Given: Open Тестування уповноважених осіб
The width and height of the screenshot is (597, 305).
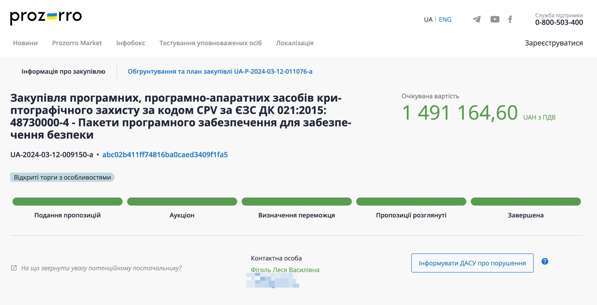Looking at the screenshot, I should click(x=211, y=43).
